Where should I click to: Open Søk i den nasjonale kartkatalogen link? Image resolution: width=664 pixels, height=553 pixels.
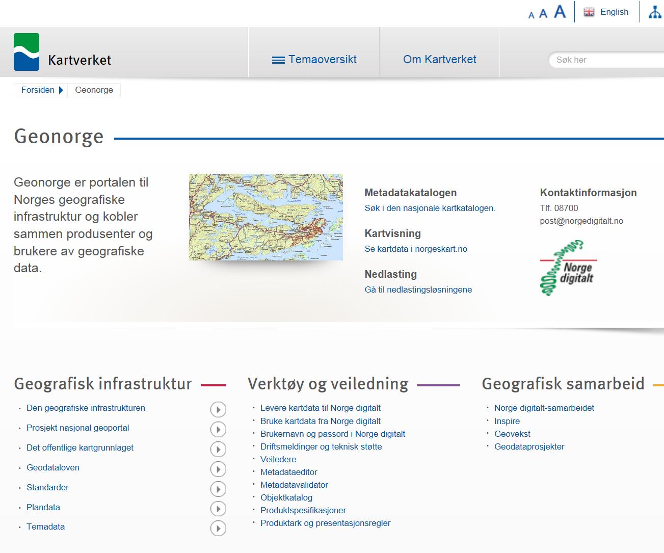pyautogui.click(x=430, y=208)
